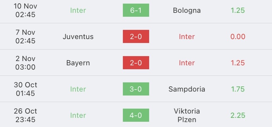Viewport: 272px width, 127px height.
Task: Select Juventus team name
Action: pos(78,36)
